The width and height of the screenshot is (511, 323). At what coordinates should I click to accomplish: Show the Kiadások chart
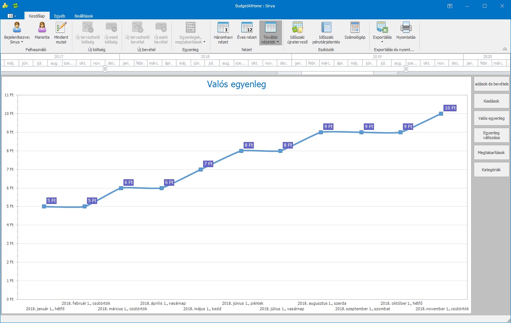[491, 101]
